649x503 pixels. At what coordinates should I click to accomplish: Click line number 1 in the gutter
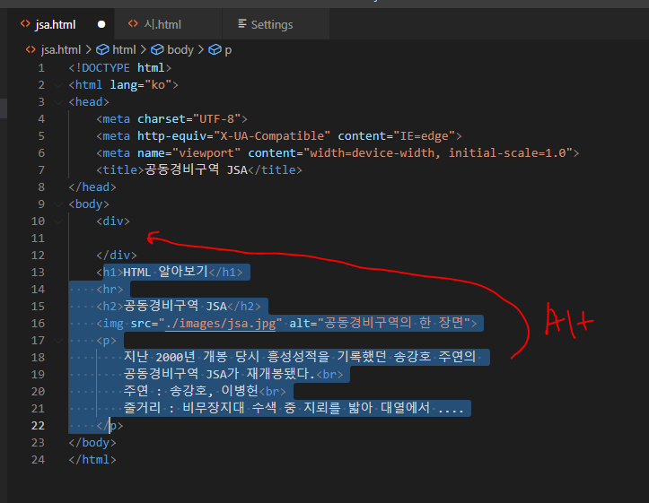pyautogui.click(x=41, y=68)
